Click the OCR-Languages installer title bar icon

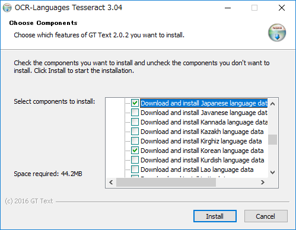coord(7,8)
